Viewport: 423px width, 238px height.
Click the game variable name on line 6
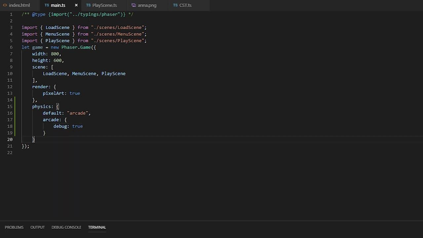pyautogui.click(x=37, y=47)
